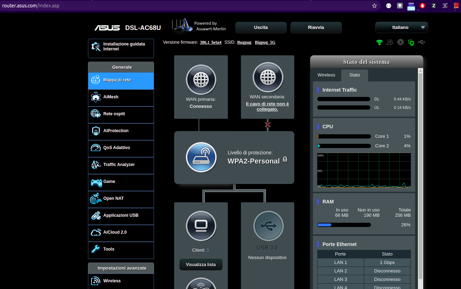Switch to the Stato tab

click(355, 75)
